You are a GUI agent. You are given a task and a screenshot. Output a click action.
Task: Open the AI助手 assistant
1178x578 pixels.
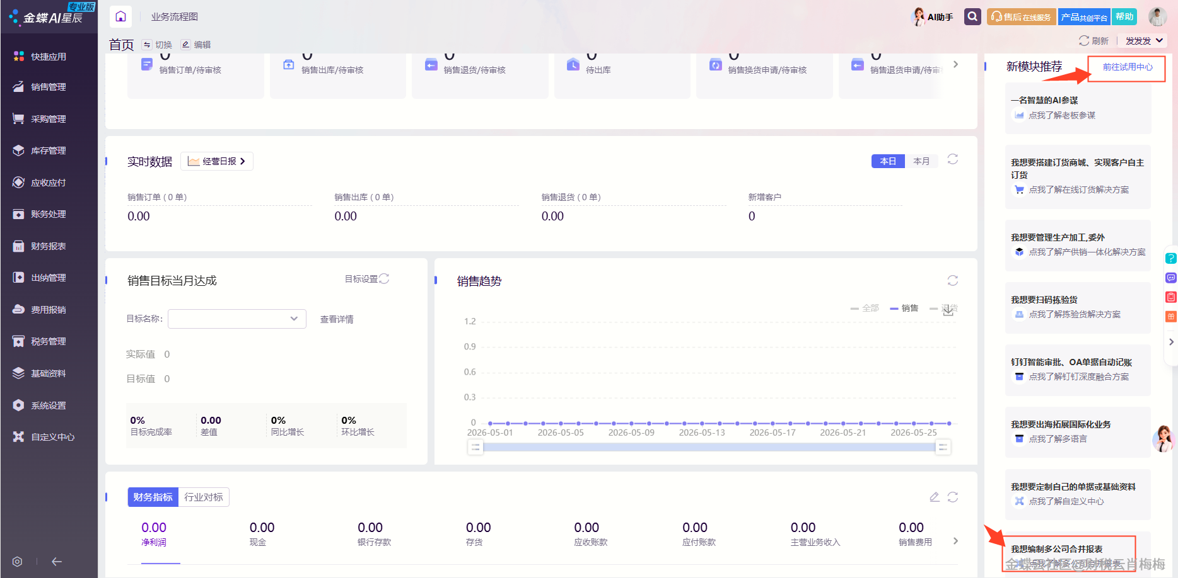[933, 17]
